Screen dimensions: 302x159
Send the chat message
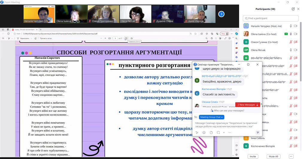pyautogui.click(x=257, y=132)
